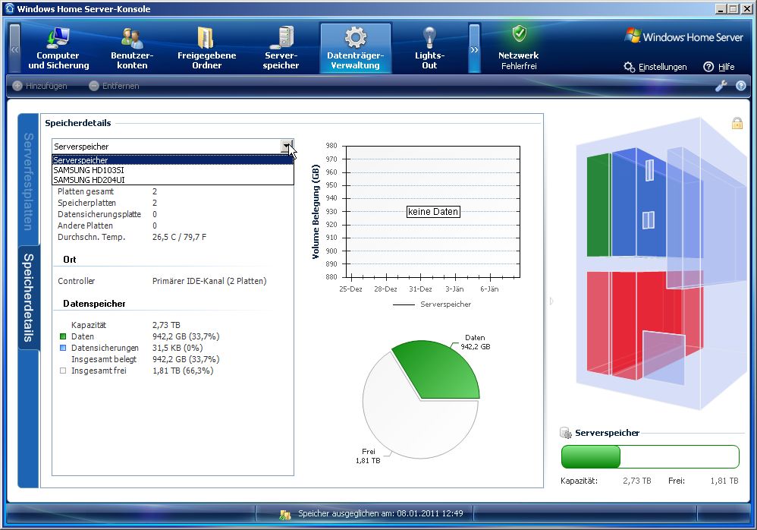Click the Entfernen button
This screenshot has width=757, height=530.
click(x=114, y=86)
